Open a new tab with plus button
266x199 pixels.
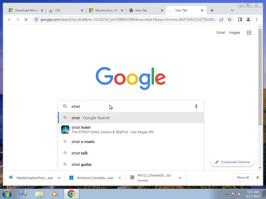212,10
